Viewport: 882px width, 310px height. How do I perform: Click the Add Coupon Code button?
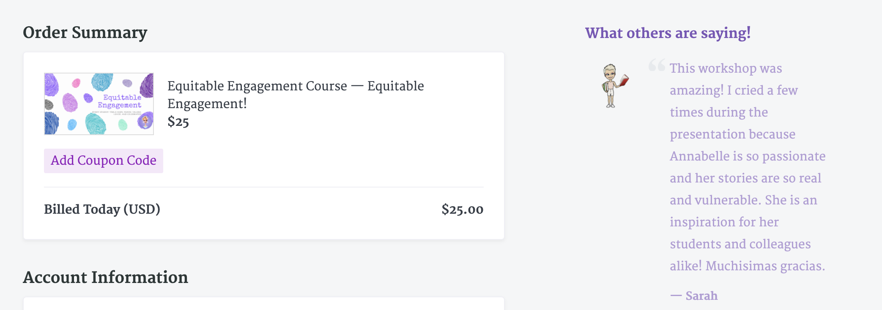[x=104, y=161]
